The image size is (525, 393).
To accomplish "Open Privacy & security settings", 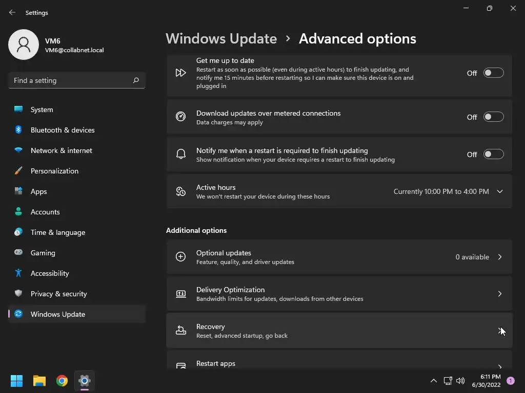I will pyautogui.click(x=77, y=294).
